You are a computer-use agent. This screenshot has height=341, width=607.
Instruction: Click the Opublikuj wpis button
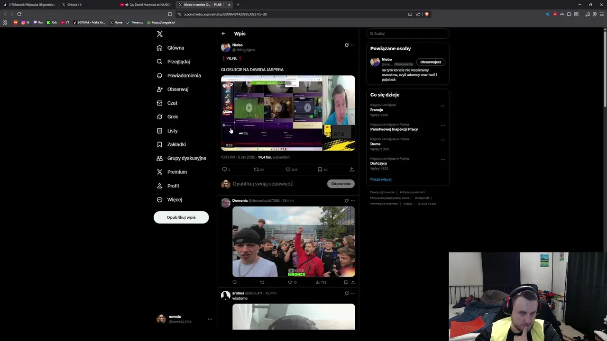pos(181,217)
